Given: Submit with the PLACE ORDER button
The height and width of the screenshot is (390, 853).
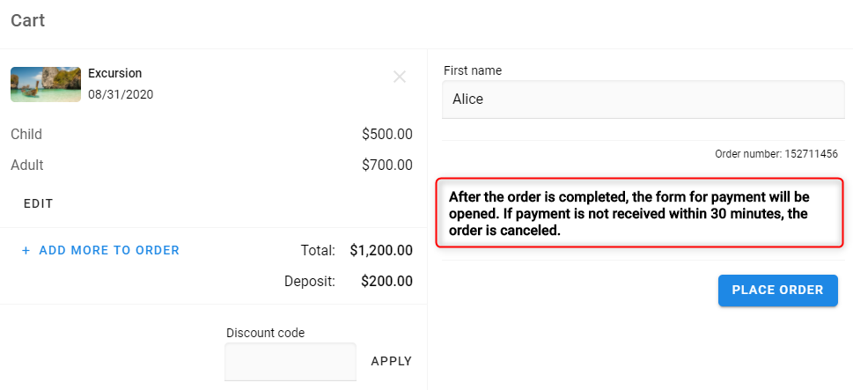Looking at the screenshot, I should point(778,291).
